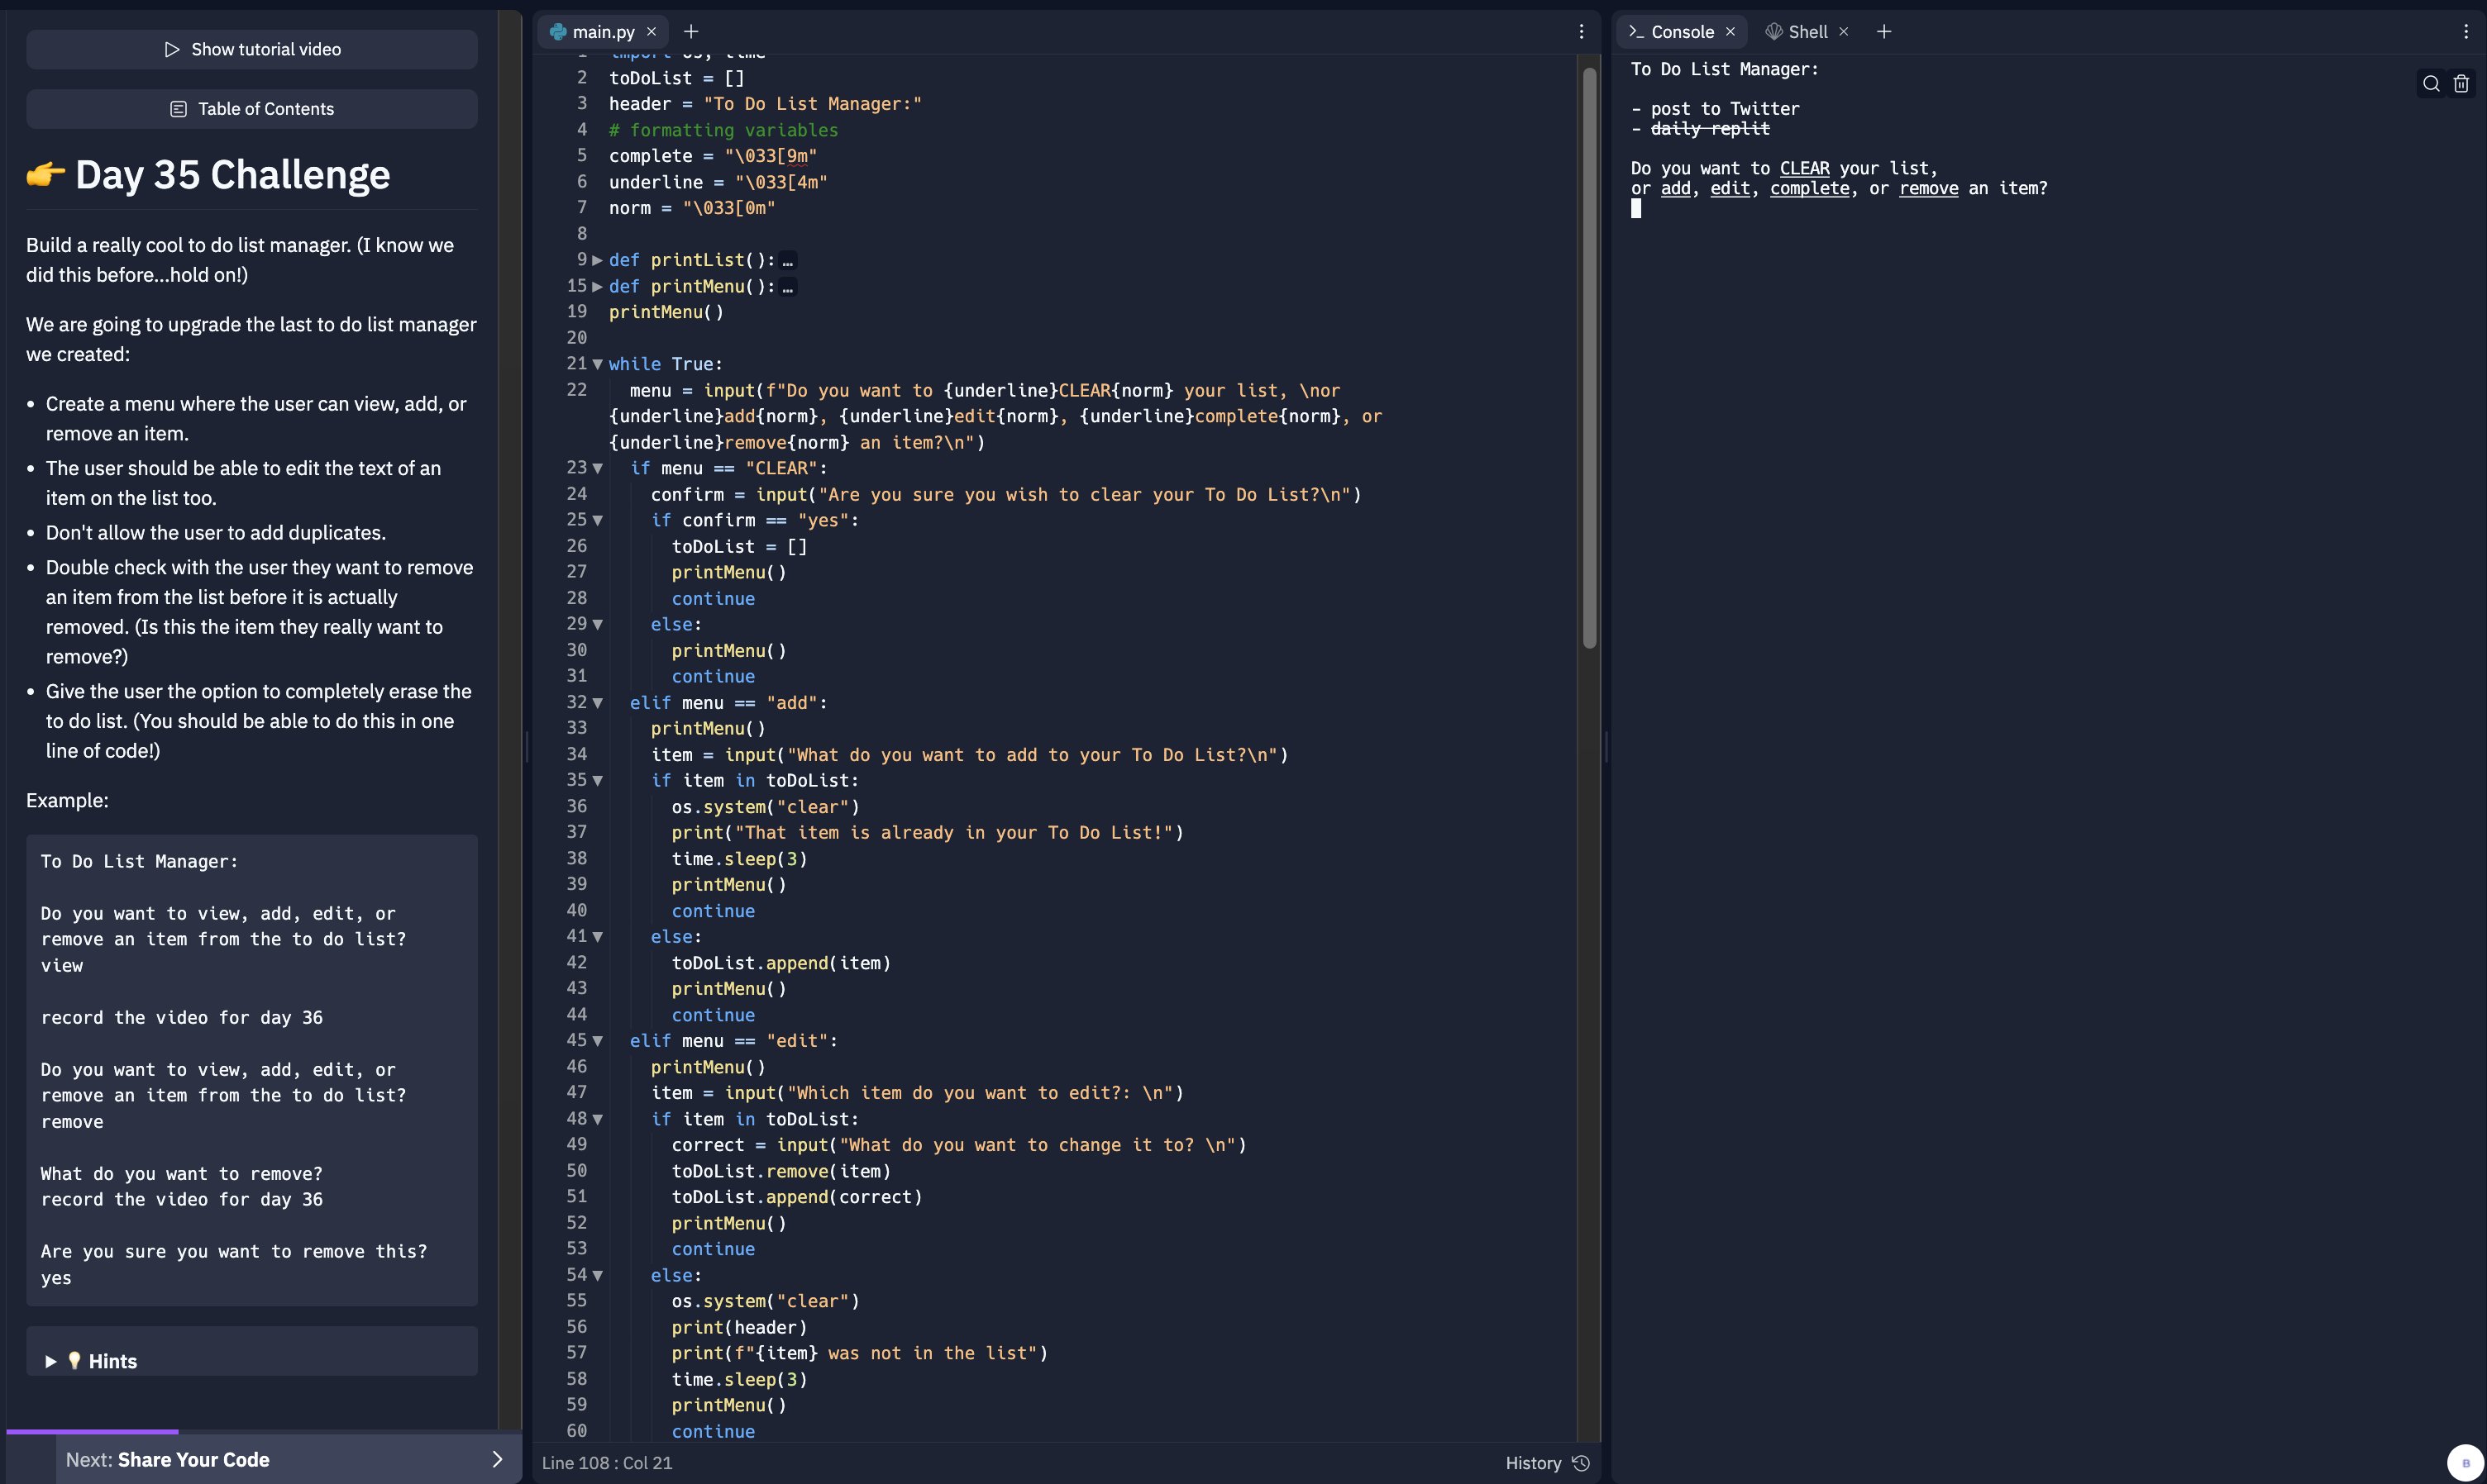Collapse the while True block
2487x1484 pixels.
pyautogui.click(x=597, y=364)
